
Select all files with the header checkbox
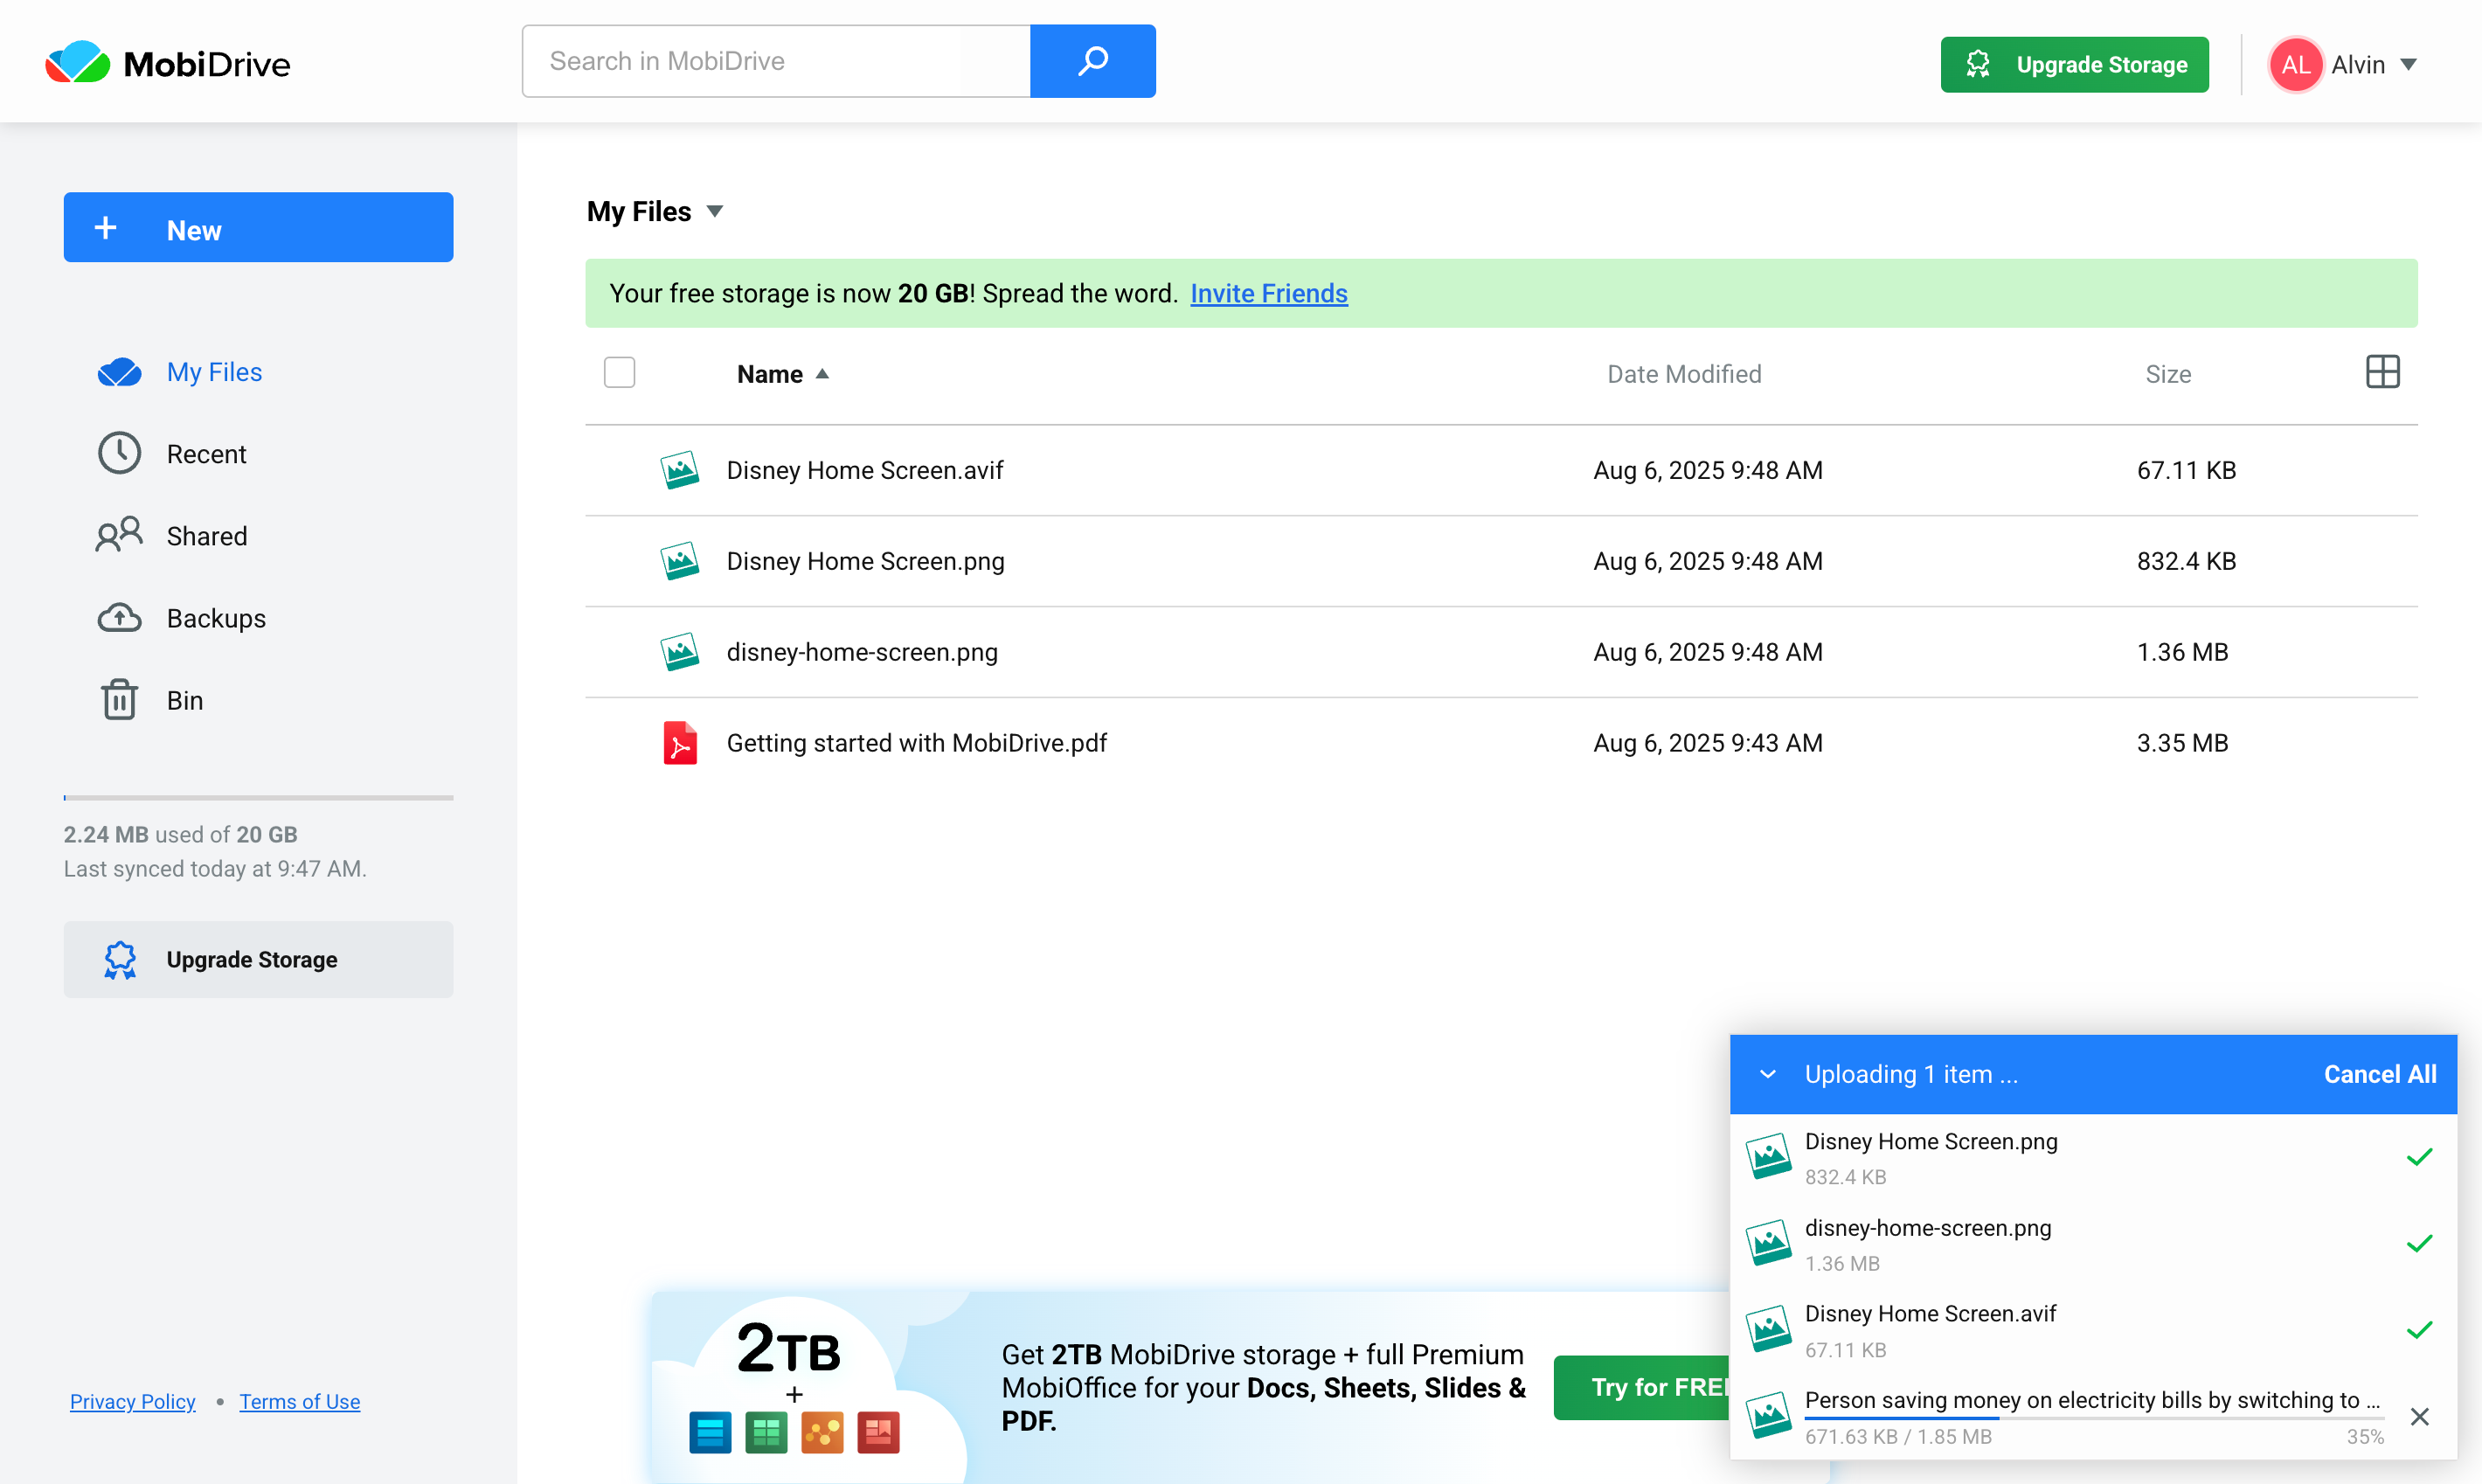619,371
